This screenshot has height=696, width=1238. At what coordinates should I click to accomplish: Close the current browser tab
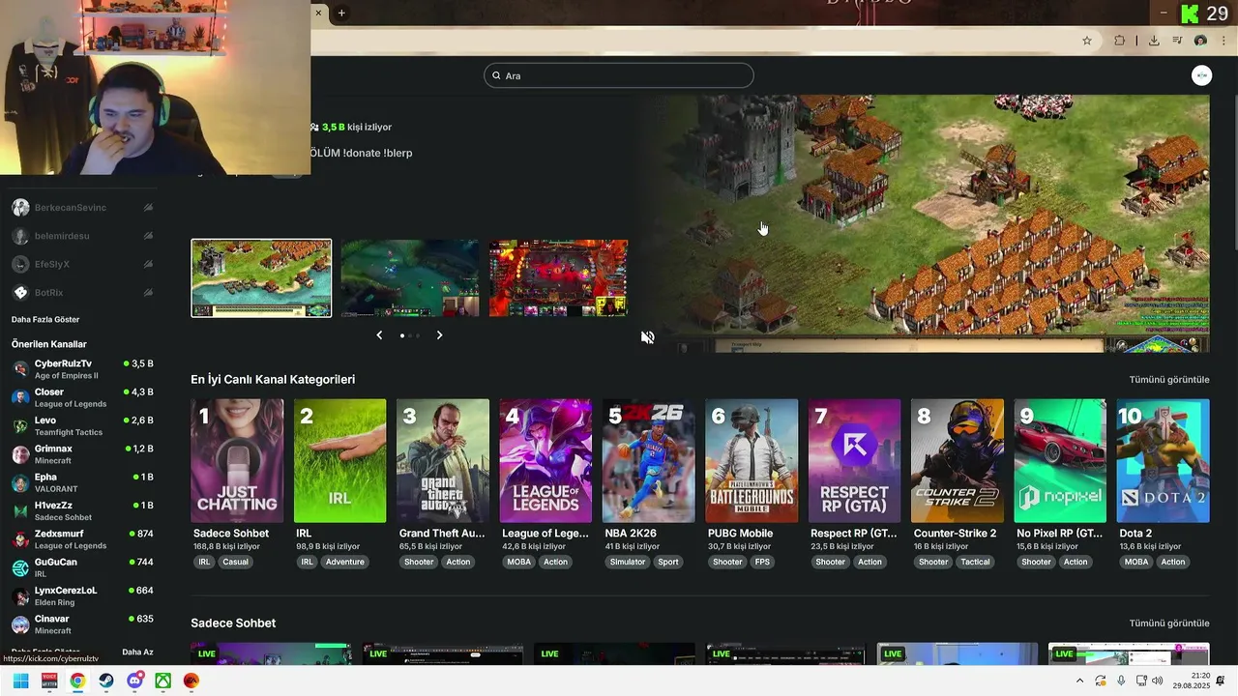[318, 13]
